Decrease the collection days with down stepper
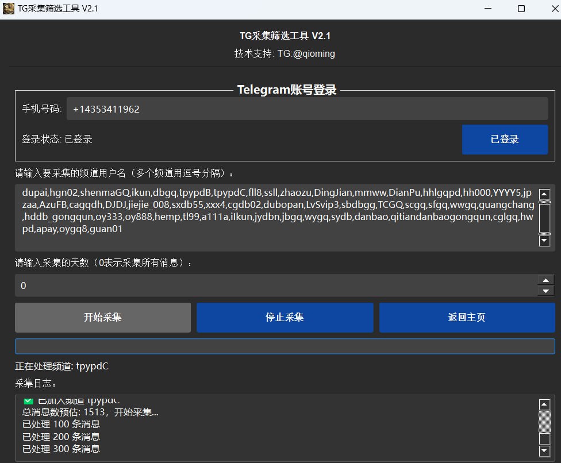561x463 pixels. click(545, 291)
